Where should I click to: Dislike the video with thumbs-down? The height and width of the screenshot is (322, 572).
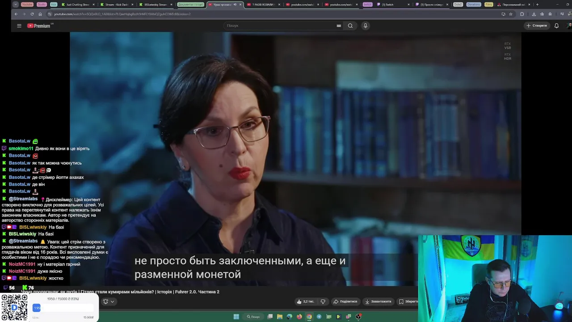coord(323,301)
